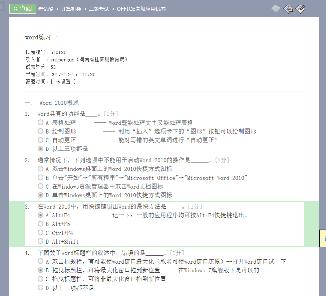Click 出卷时间 2017-12-15 15:26 line
This screenshot has height=296, width=326.
60,74
